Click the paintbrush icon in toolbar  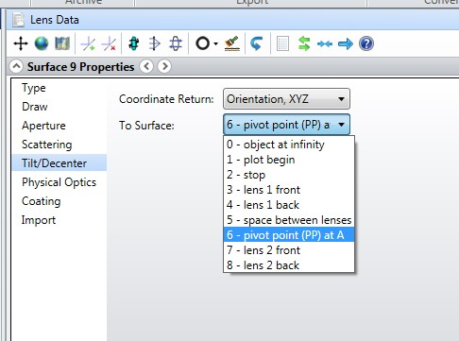[232, 43]
